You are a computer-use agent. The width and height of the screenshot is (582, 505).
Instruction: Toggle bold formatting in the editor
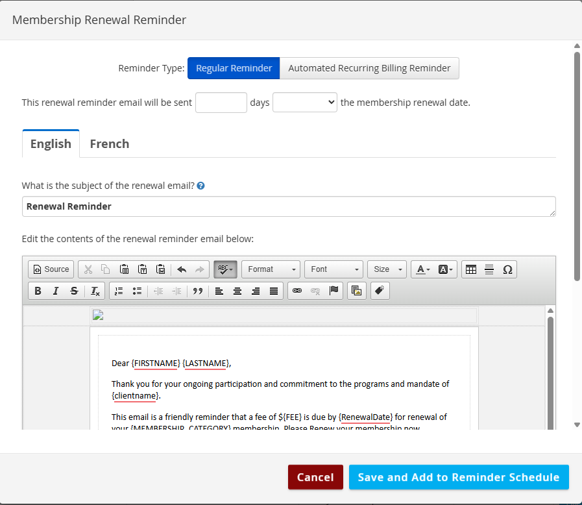(38, 291)
